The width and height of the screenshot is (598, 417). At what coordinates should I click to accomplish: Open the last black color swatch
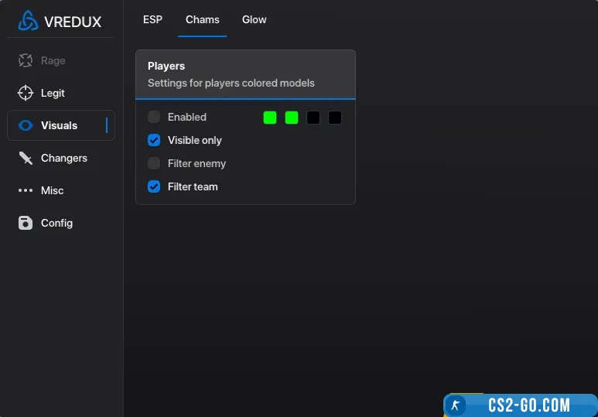(335, 118)
